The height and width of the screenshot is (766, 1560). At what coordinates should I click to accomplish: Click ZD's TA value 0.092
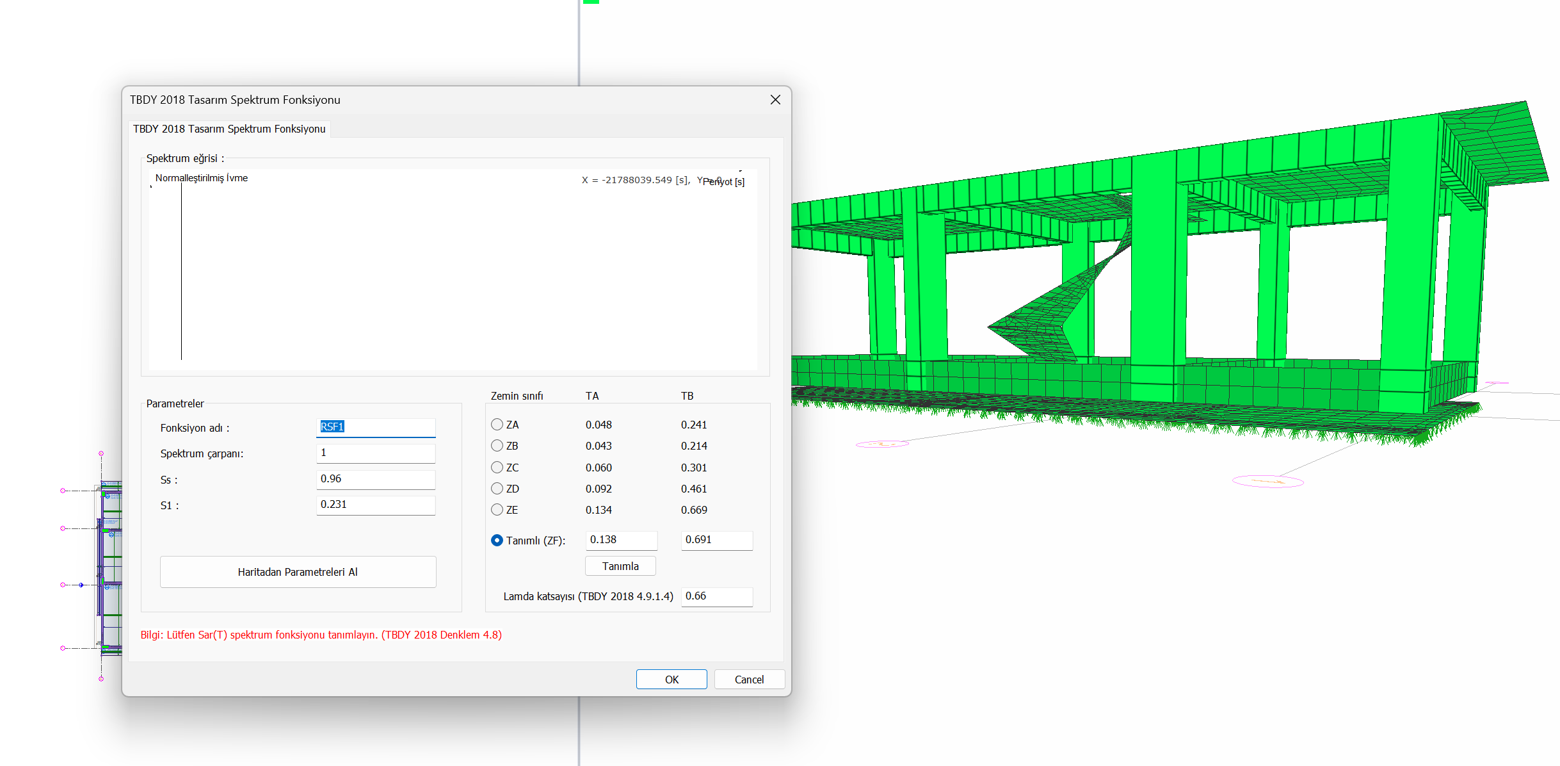(x=599, y=489)
